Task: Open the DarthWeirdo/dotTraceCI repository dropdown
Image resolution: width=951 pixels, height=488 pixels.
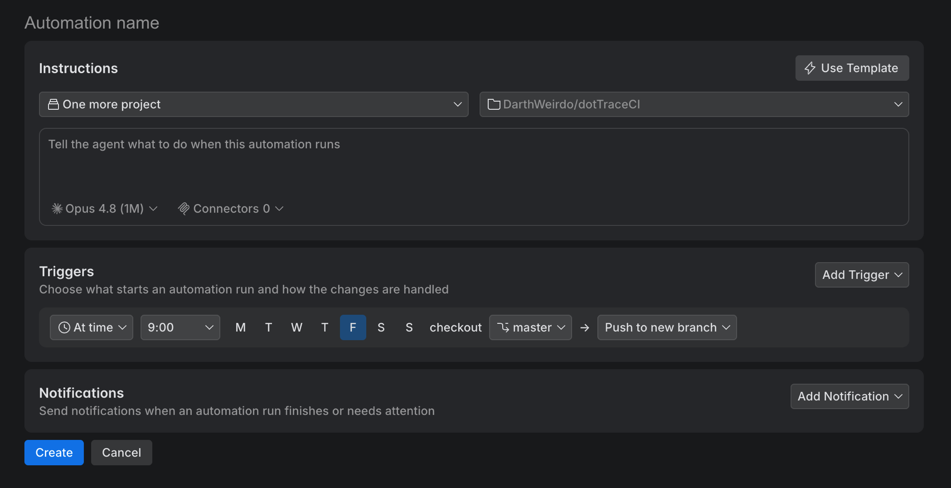Action: [x=694, y=104]
